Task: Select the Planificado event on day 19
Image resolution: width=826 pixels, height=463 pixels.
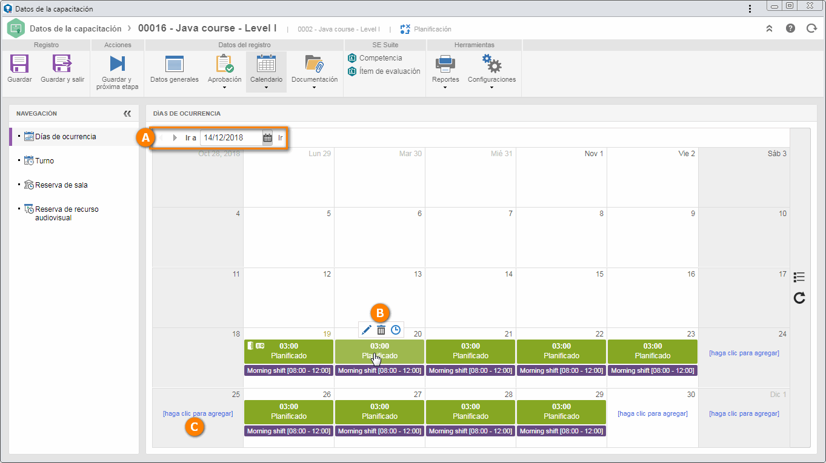Action: (x=288, y=351)
